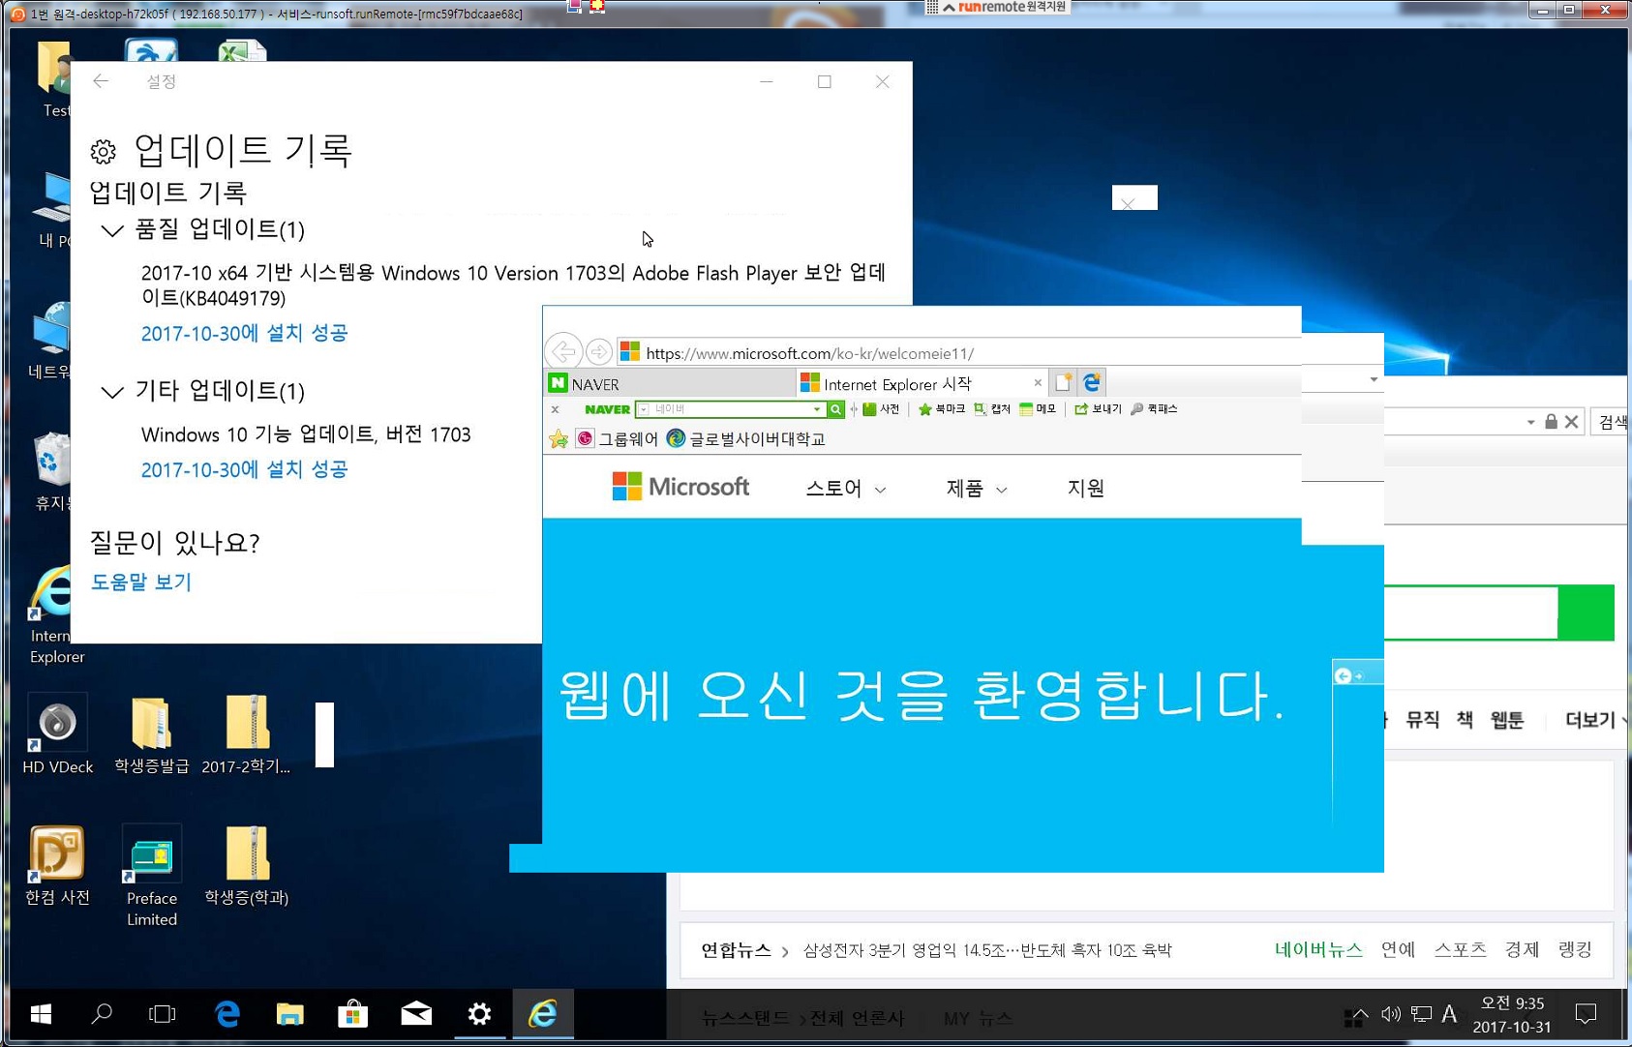Screen dimensions: 1632x1047
Task: Open the Naver toolbar bookmark (북마크) tool
Action: point(941,409)
